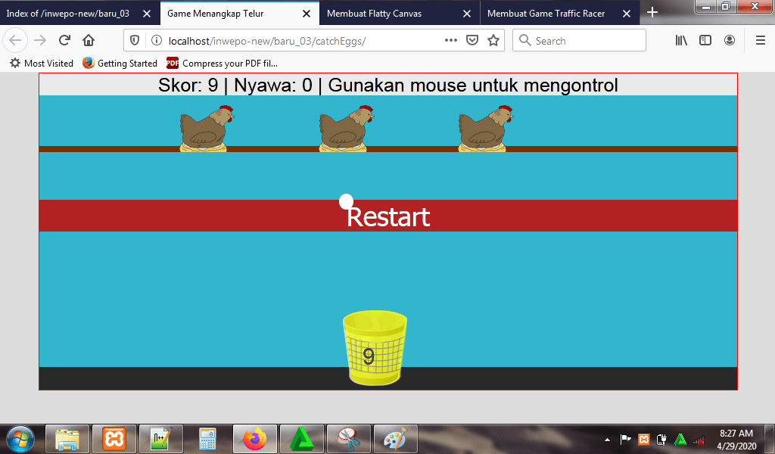Screen dimensions: 775x454
Task: Toggle the sidebar view icon
Action: point(705,40)
